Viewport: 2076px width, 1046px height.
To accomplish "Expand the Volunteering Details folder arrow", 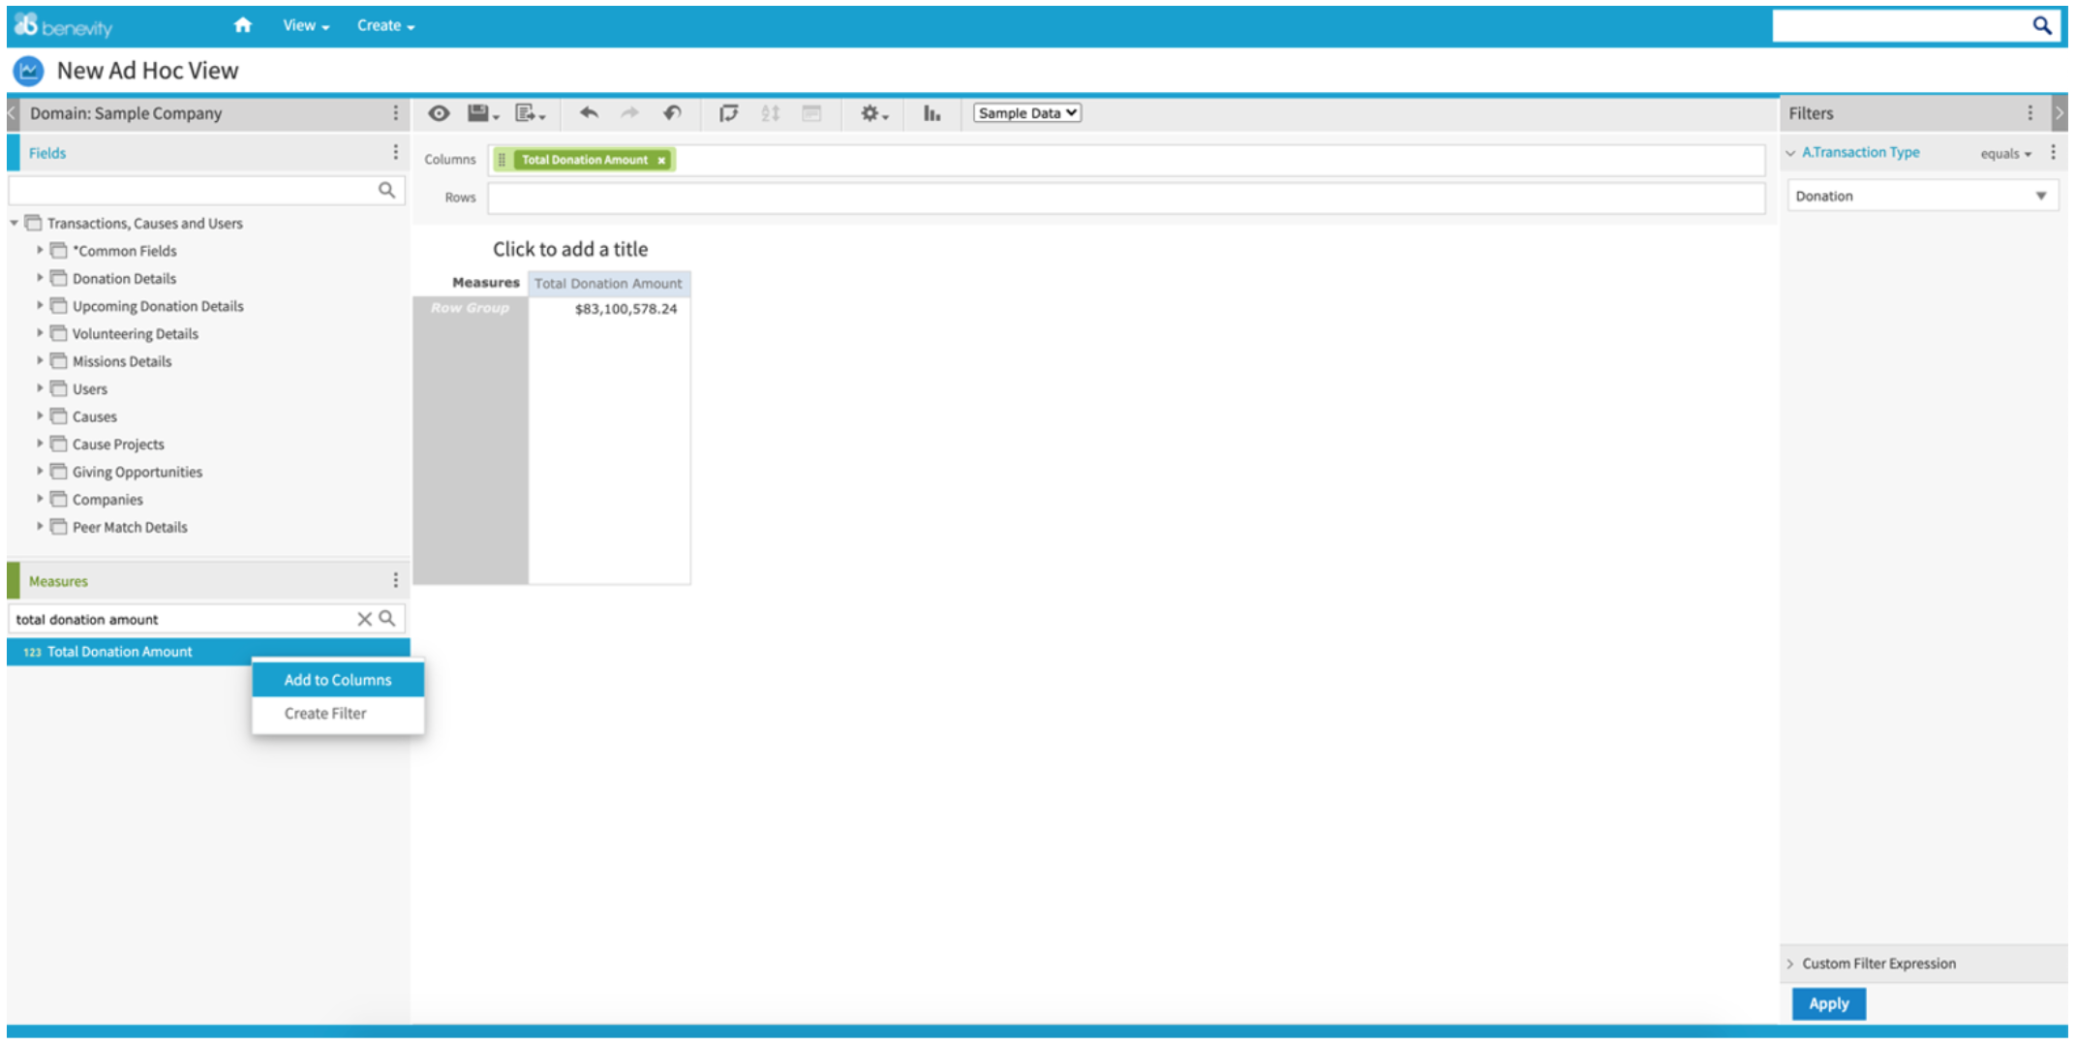I will coord(40,333).
